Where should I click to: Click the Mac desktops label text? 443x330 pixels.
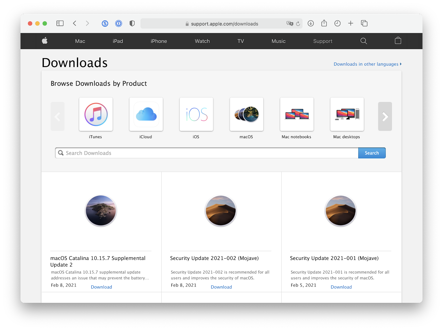coord(347,137)
